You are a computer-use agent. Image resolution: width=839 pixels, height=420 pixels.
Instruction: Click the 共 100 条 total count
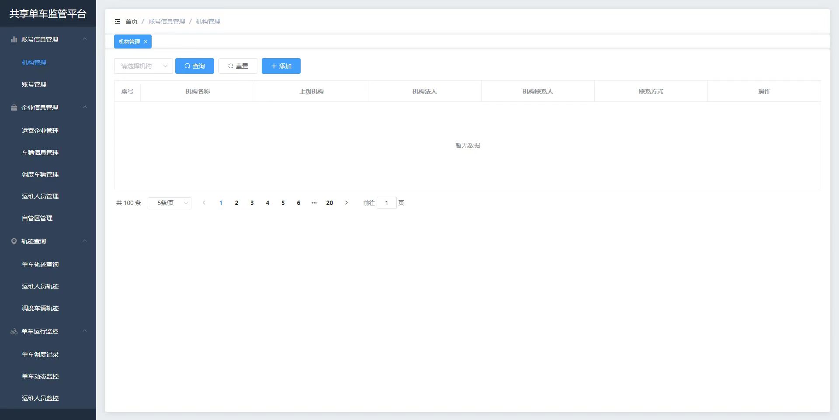pos(128,203)
